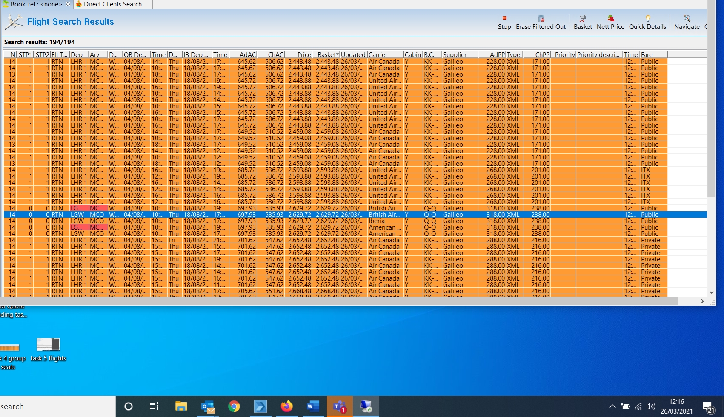Screen dimensions: 724x417
Task: Open the notification center with 21 alerts
Action: [709, 407]
